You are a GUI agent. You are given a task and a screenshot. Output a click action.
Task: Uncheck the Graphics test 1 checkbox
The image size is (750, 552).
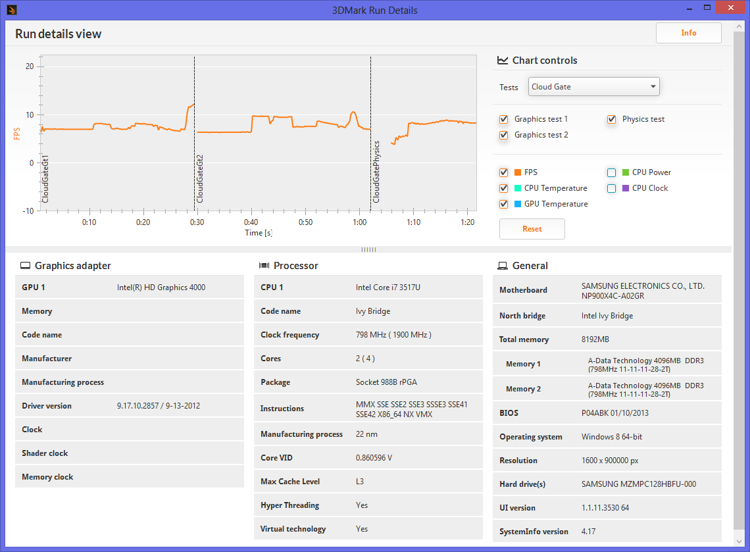click(504, 119)
